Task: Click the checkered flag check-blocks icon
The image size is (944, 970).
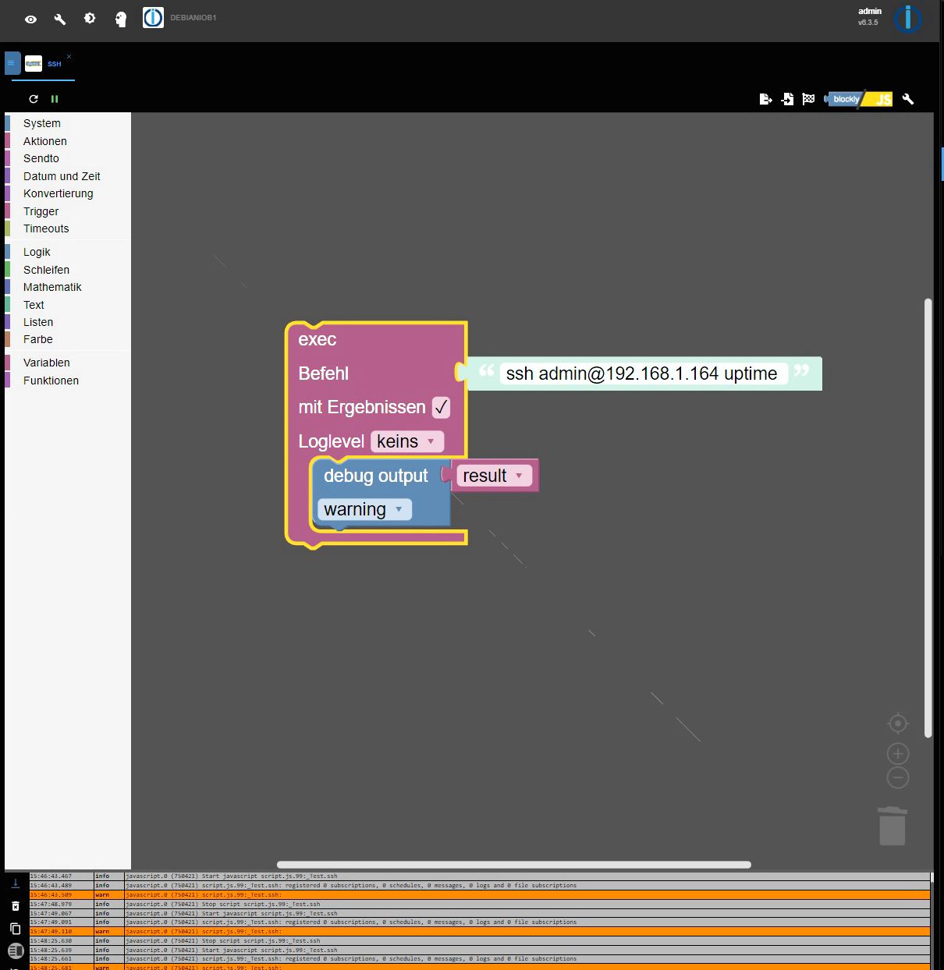Action: click(x=809, y=99)
